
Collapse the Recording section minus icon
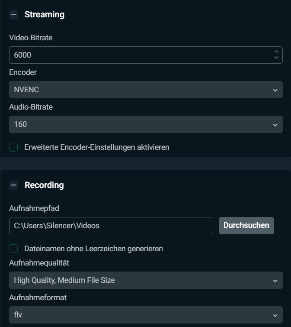coord(14,185)
